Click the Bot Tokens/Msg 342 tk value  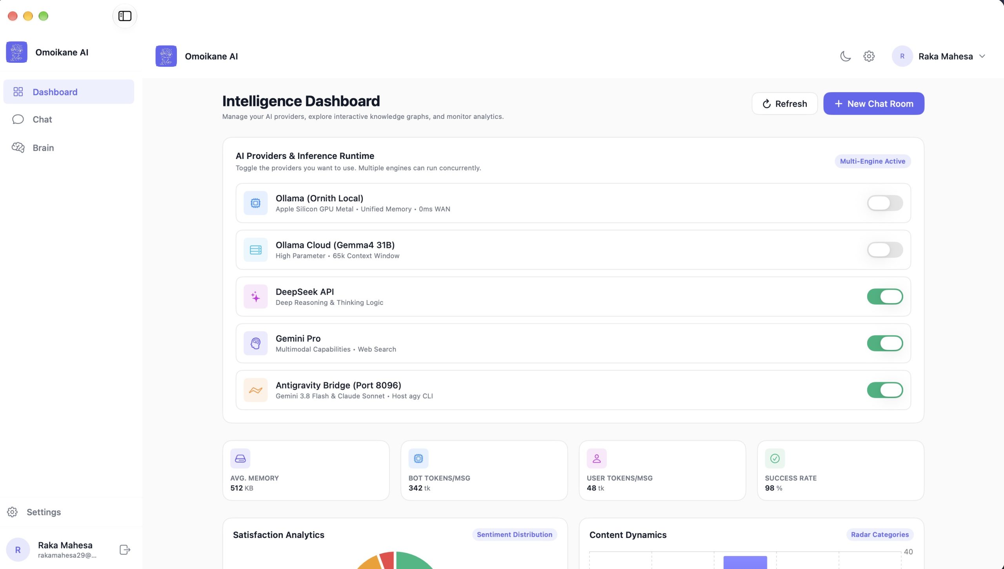tap(419, 488)
